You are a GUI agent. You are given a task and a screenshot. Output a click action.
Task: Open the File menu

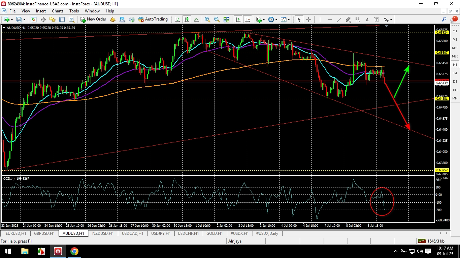(x=12, y=11)
